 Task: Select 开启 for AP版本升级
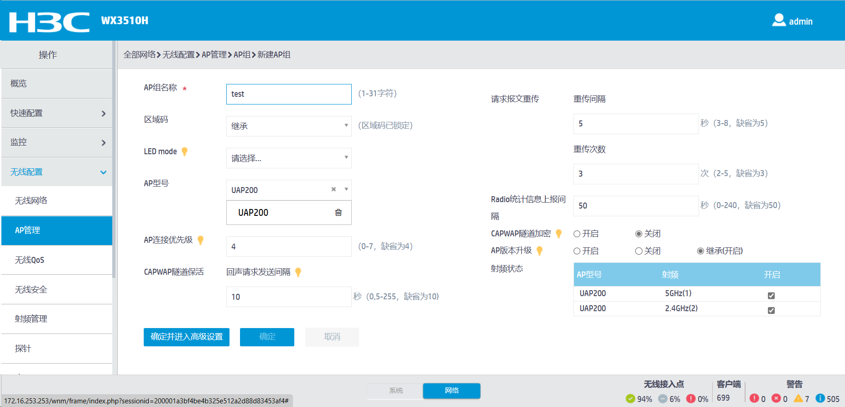click(x=577, y=251)
